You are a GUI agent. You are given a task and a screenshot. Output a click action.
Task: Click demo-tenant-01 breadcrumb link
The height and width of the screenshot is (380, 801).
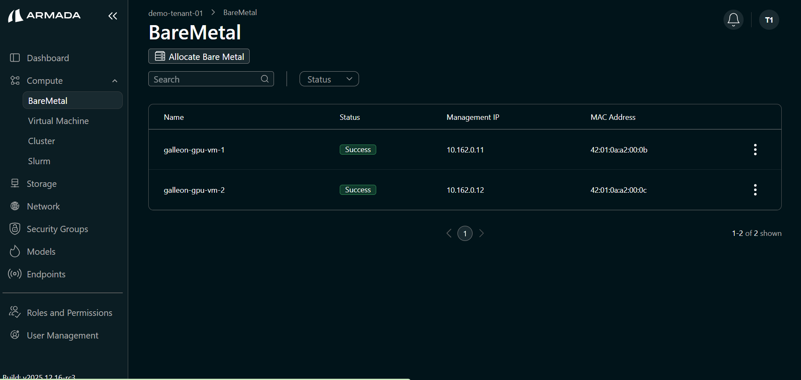click(176, 13)
